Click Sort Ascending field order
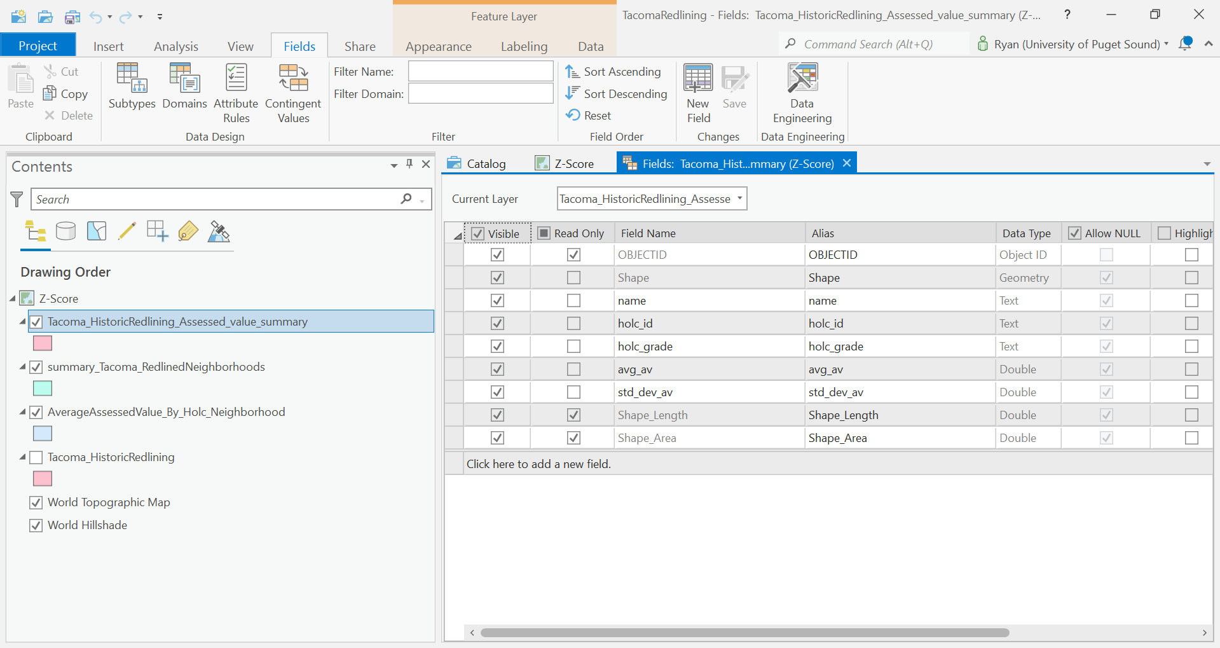This screenshot has width=1220, height=648. tap(613, 72)
